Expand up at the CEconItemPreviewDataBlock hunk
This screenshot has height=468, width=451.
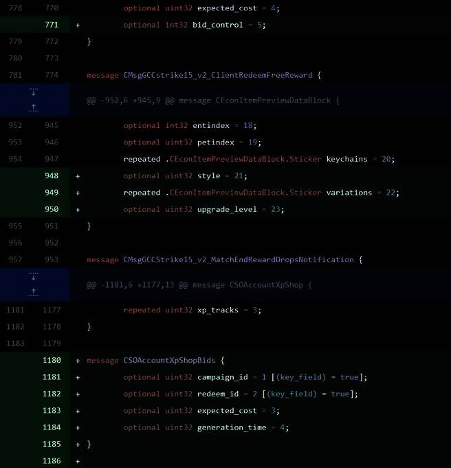coord(34,107)
